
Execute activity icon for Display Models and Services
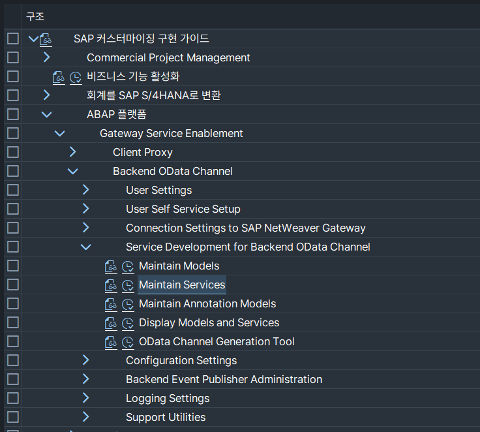(x=128, y=323)
